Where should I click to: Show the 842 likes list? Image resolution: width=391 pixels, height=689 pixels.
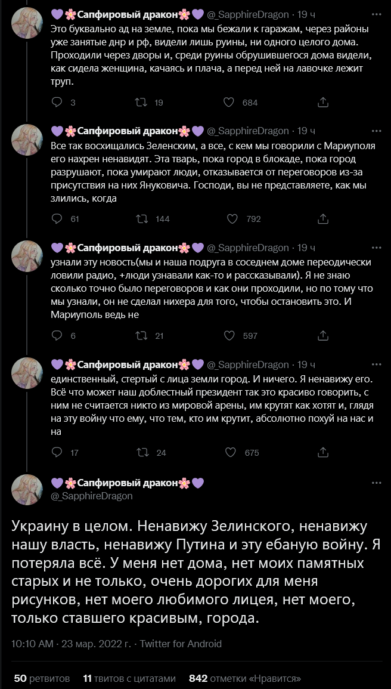[x=244, y=678]
